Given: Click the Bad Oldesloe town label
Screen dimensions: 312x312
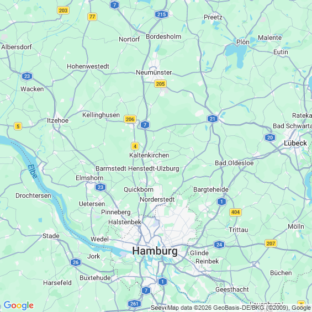Looking at the screenshot, I should tap(234, 163).
